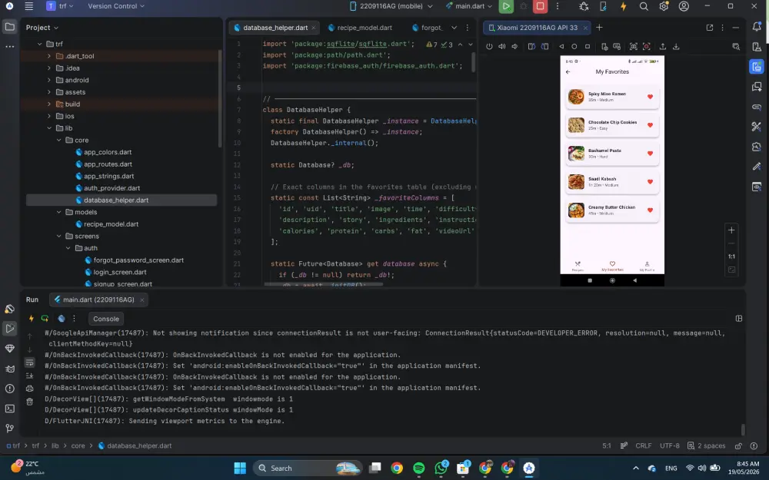Send Home navigation circle to mirrored device

click(574, 47)
